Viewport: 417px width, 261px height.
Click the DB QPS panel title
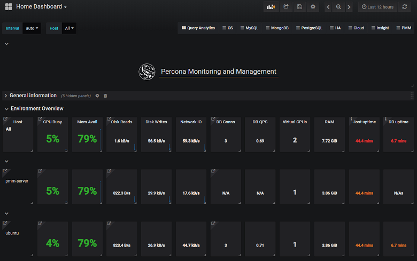tap(260, 122)
